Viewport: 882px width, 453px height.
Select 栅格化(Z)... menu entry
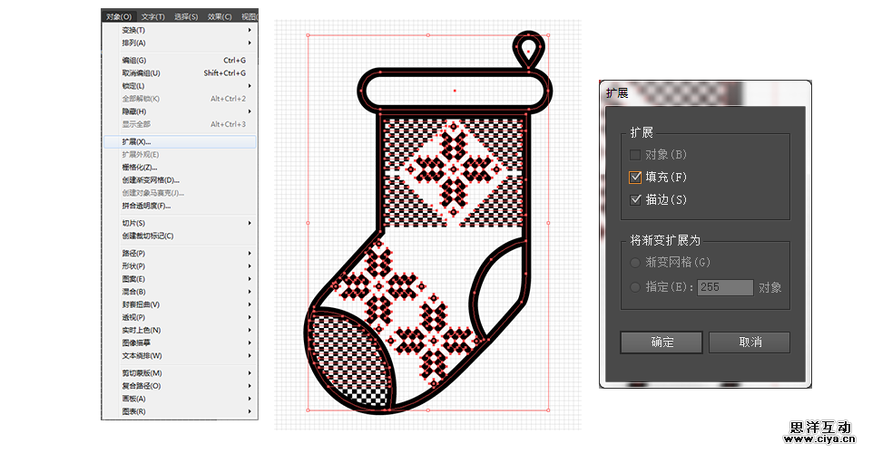(140, 167)
